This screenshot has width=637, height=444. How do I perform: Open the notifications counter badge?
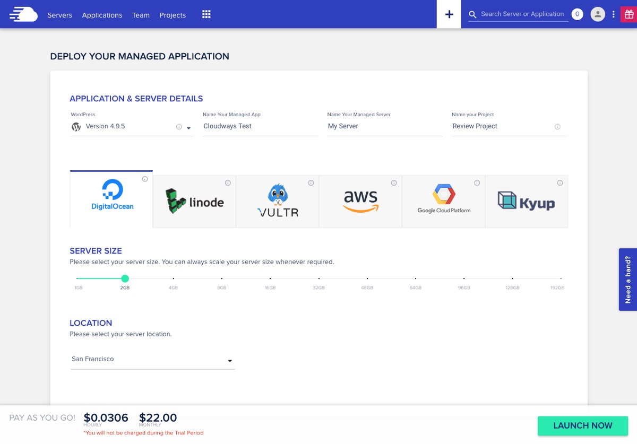click(x=577, y=14)
